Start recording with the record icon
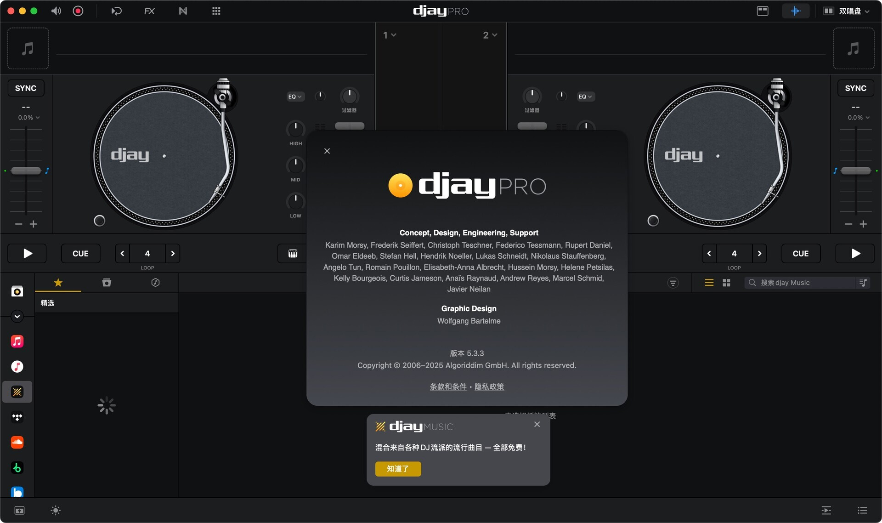 [x=78, y=11]
